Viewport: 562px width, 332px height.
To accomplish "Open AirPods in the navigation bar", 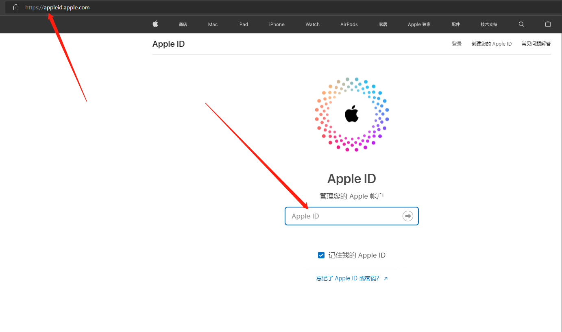I will coord(349,24).
